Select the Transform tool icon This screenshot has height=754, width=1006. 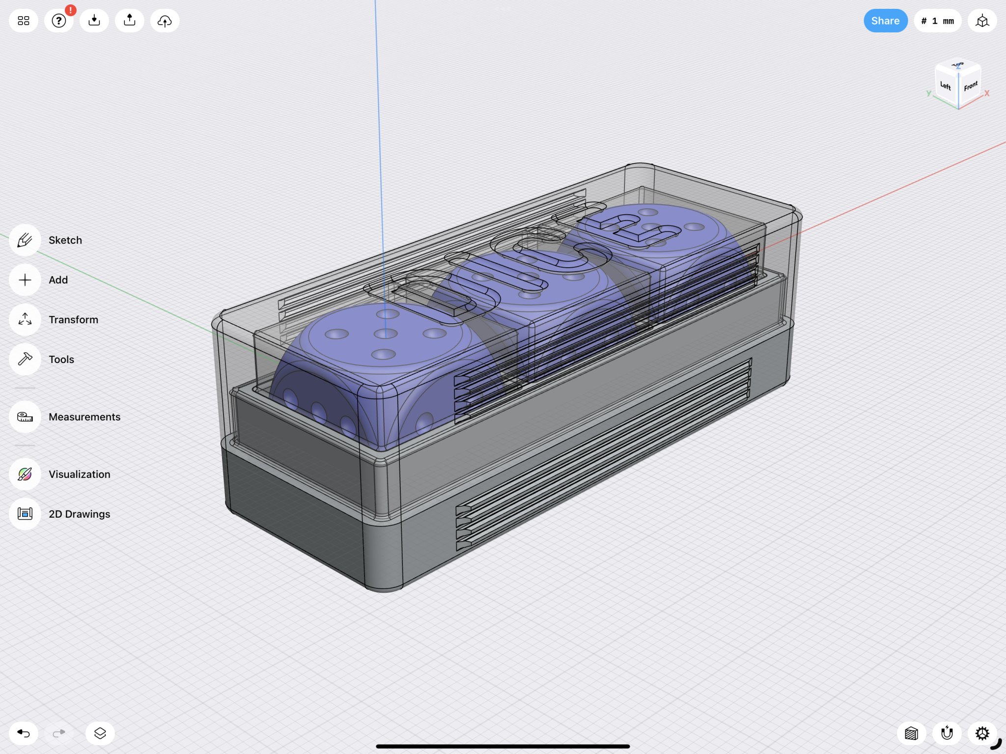pos(25,320)
